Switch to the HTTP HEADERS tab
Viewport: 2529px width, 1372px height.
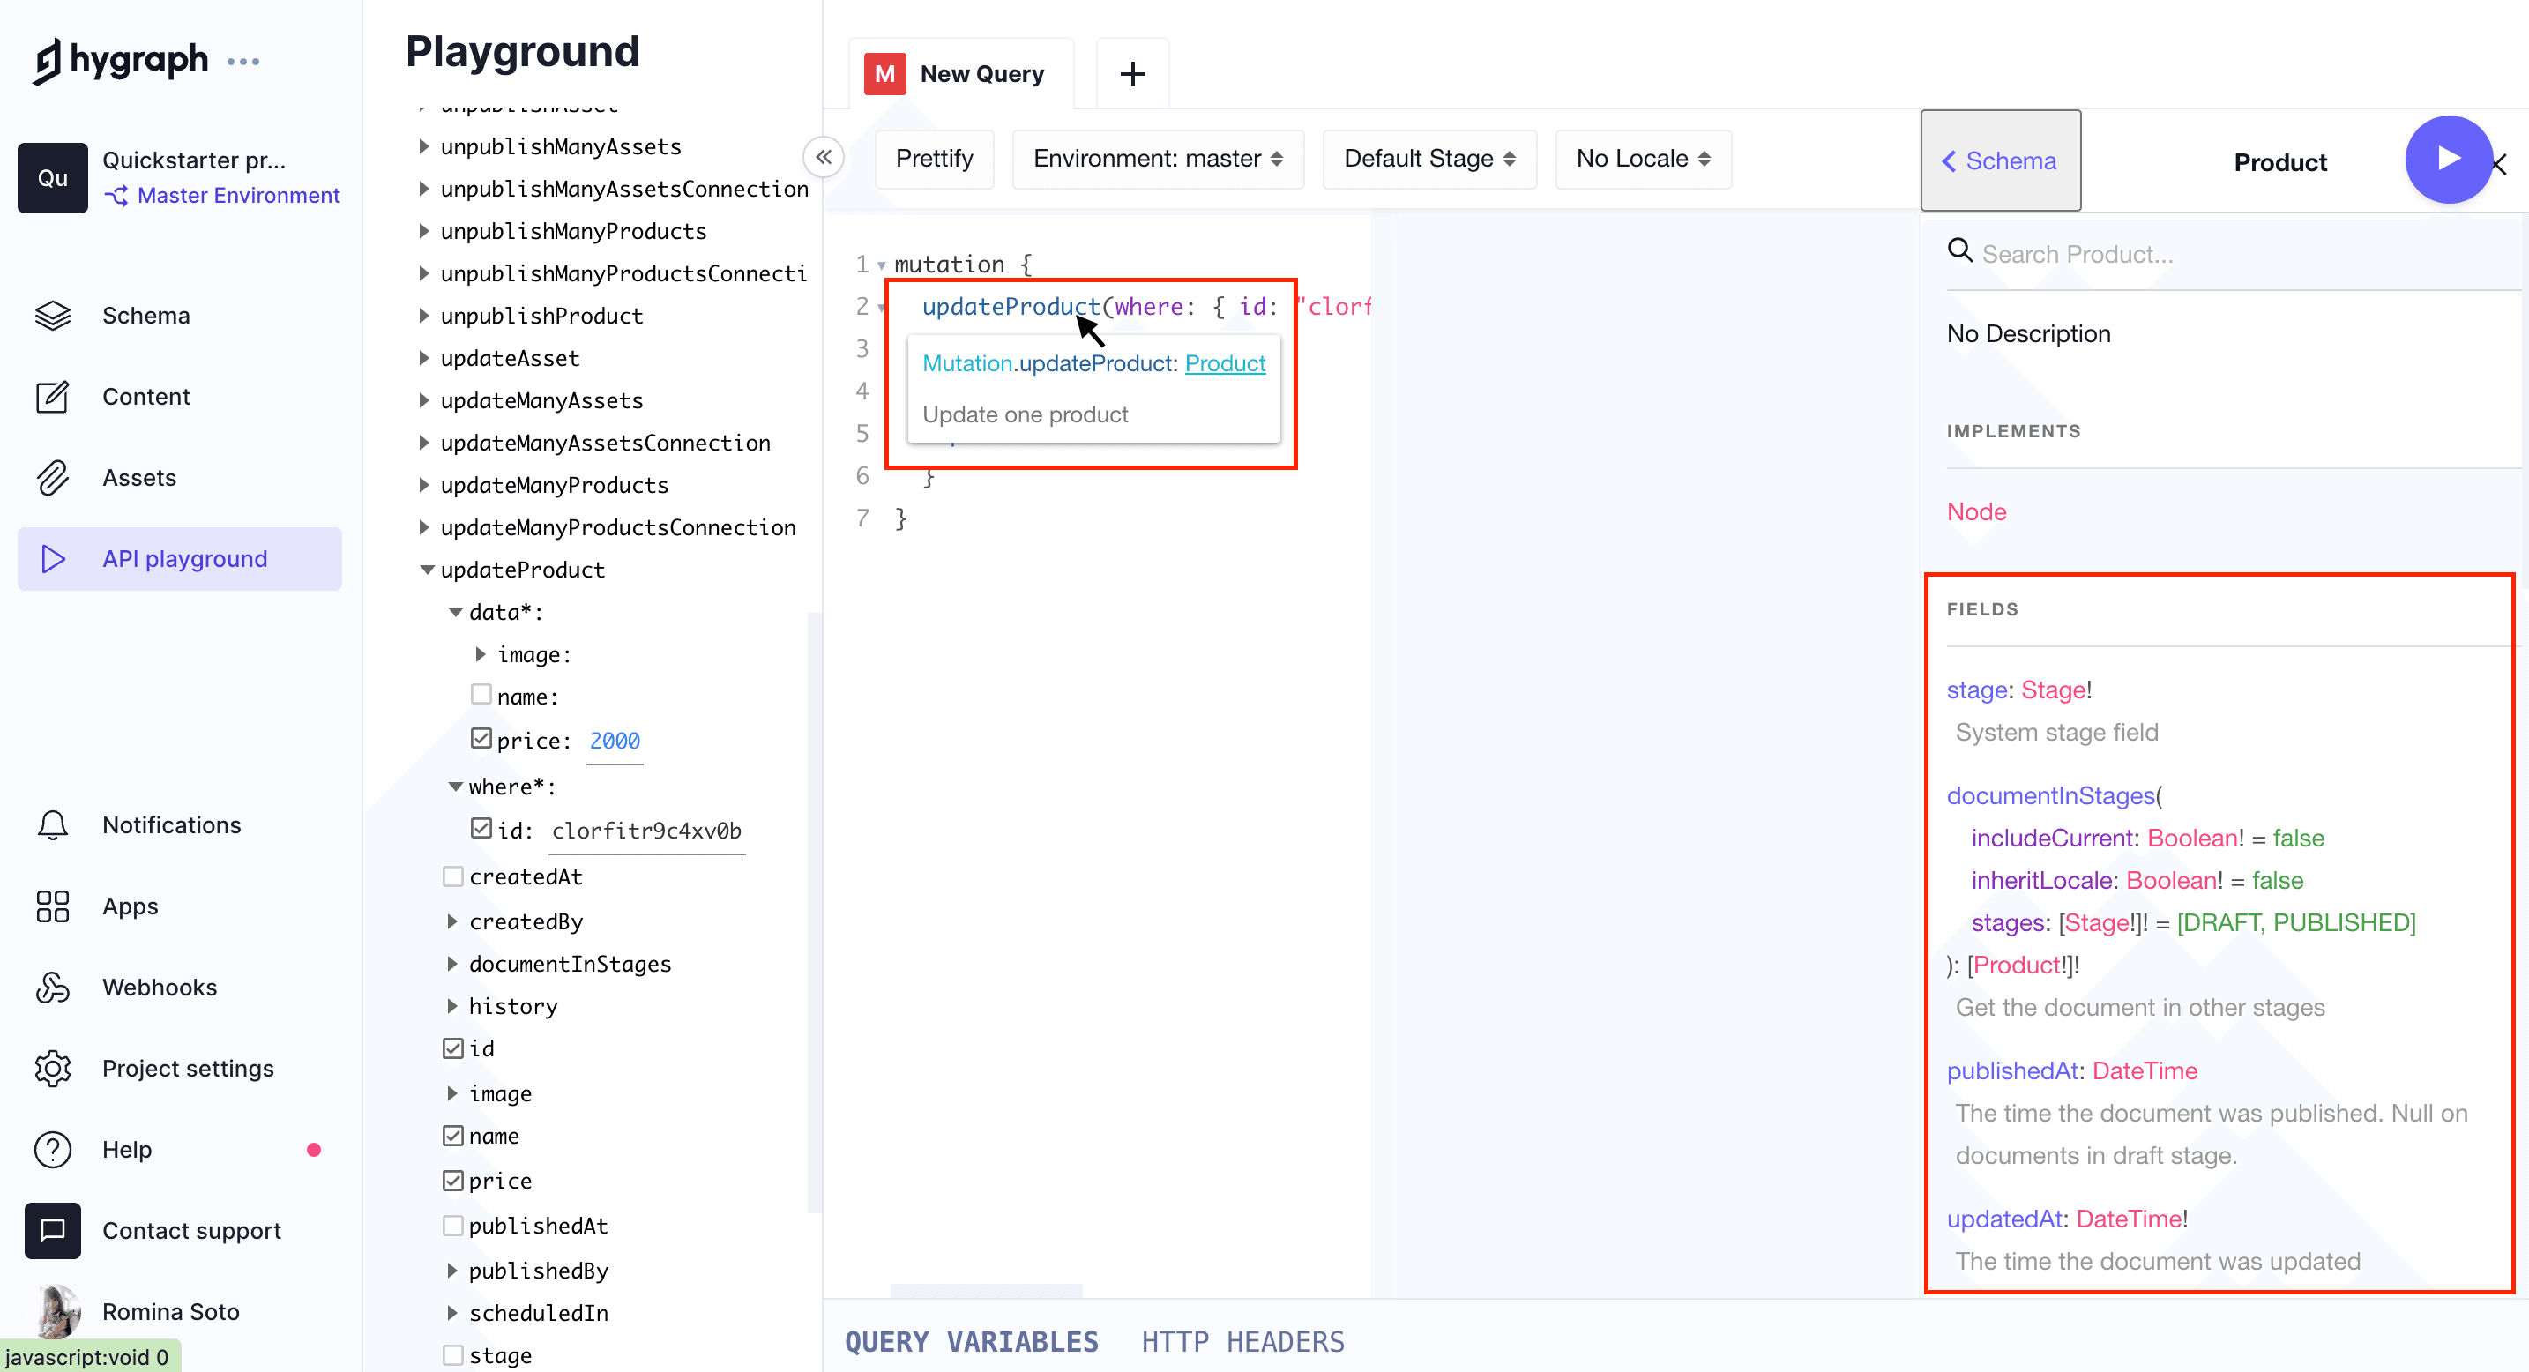click(1242, 1340)
